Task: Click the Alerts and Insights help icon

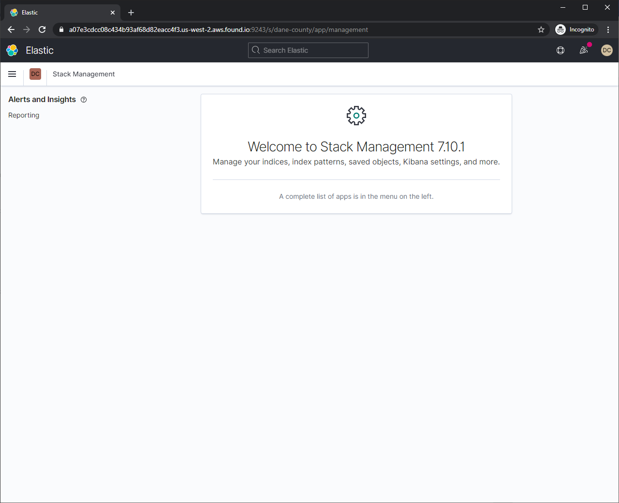Action: pos(84,100)
